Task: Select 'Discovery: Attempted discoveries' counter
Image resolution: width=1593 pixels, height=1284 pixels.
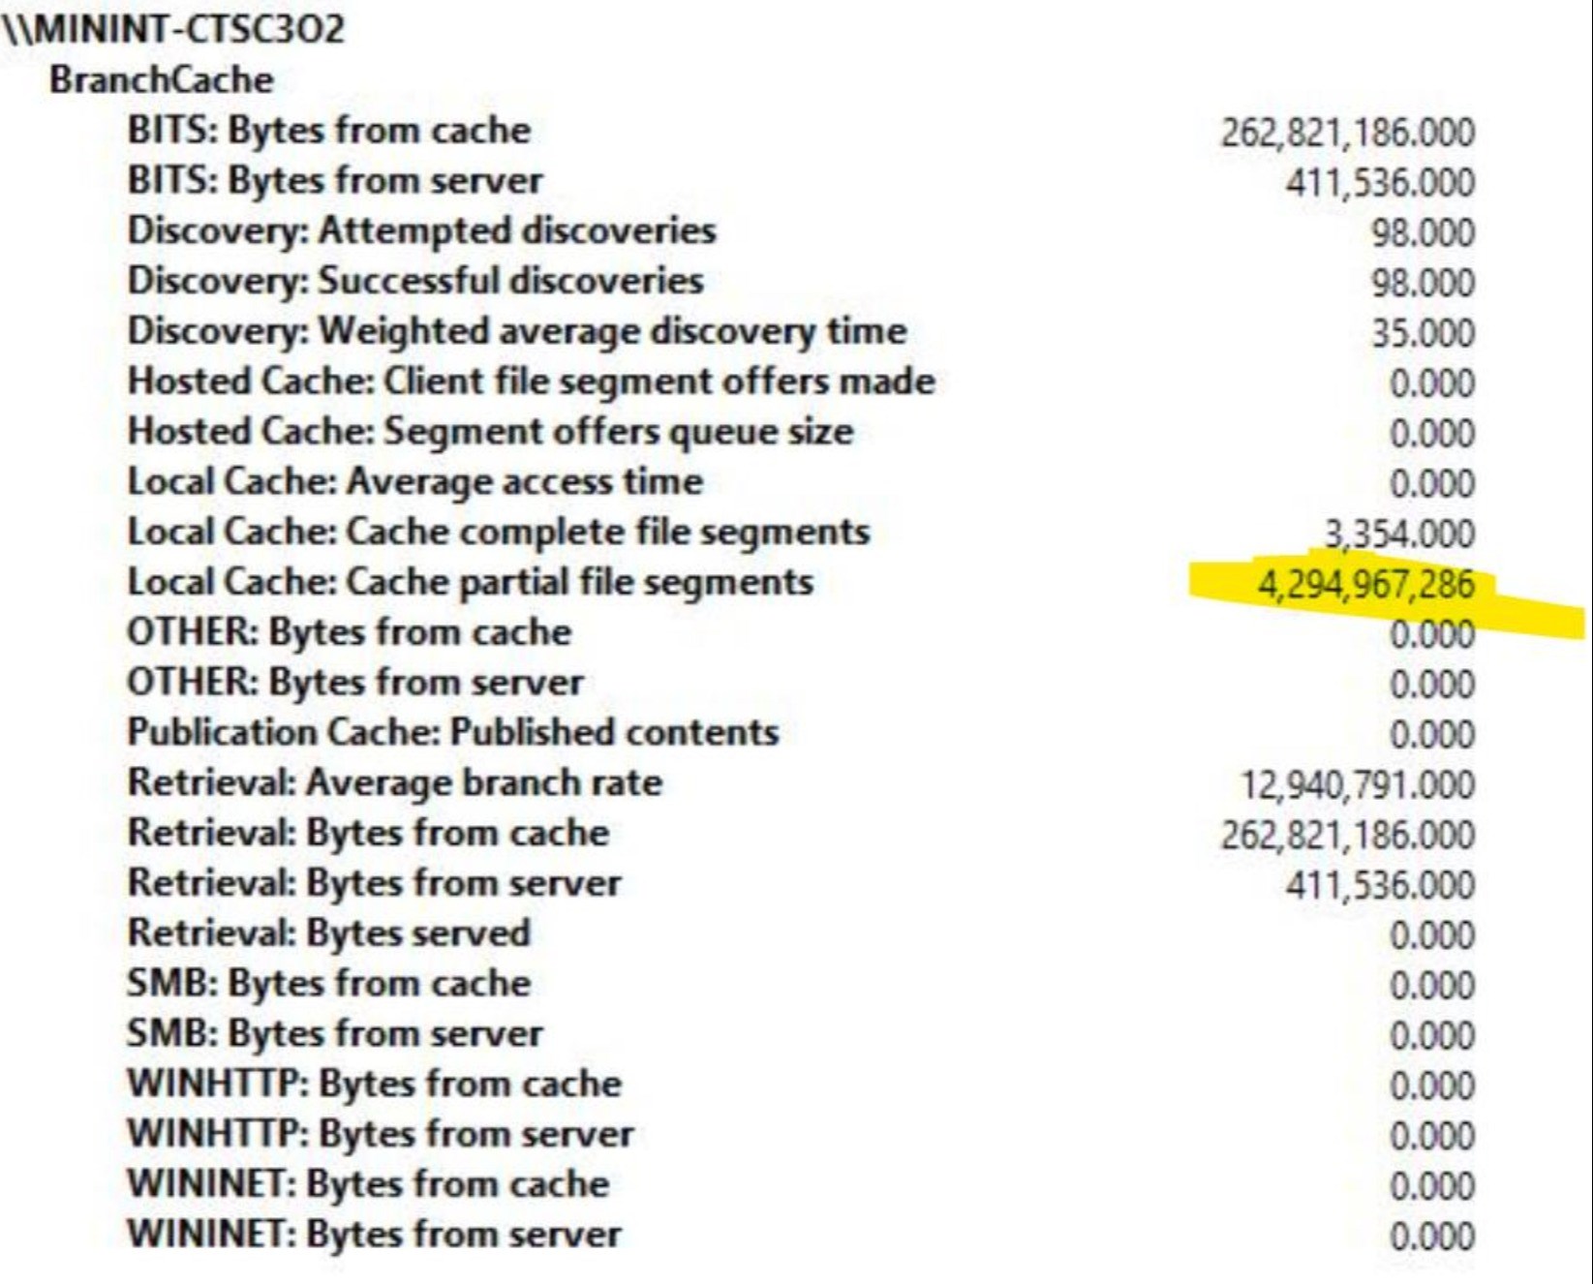Action: click(422, 231)
